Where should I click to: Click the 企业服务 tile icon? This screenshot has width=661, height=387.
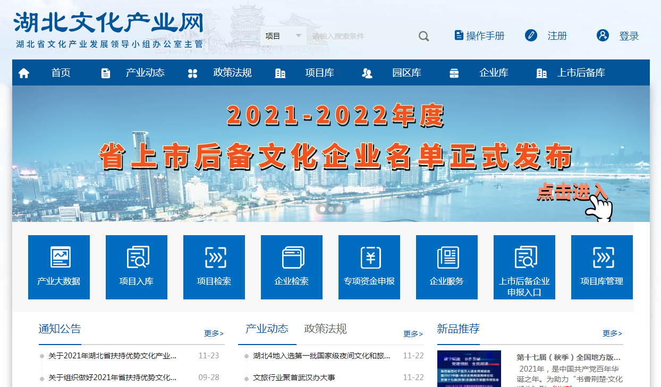pyautogui.click(x=447, y=257)
